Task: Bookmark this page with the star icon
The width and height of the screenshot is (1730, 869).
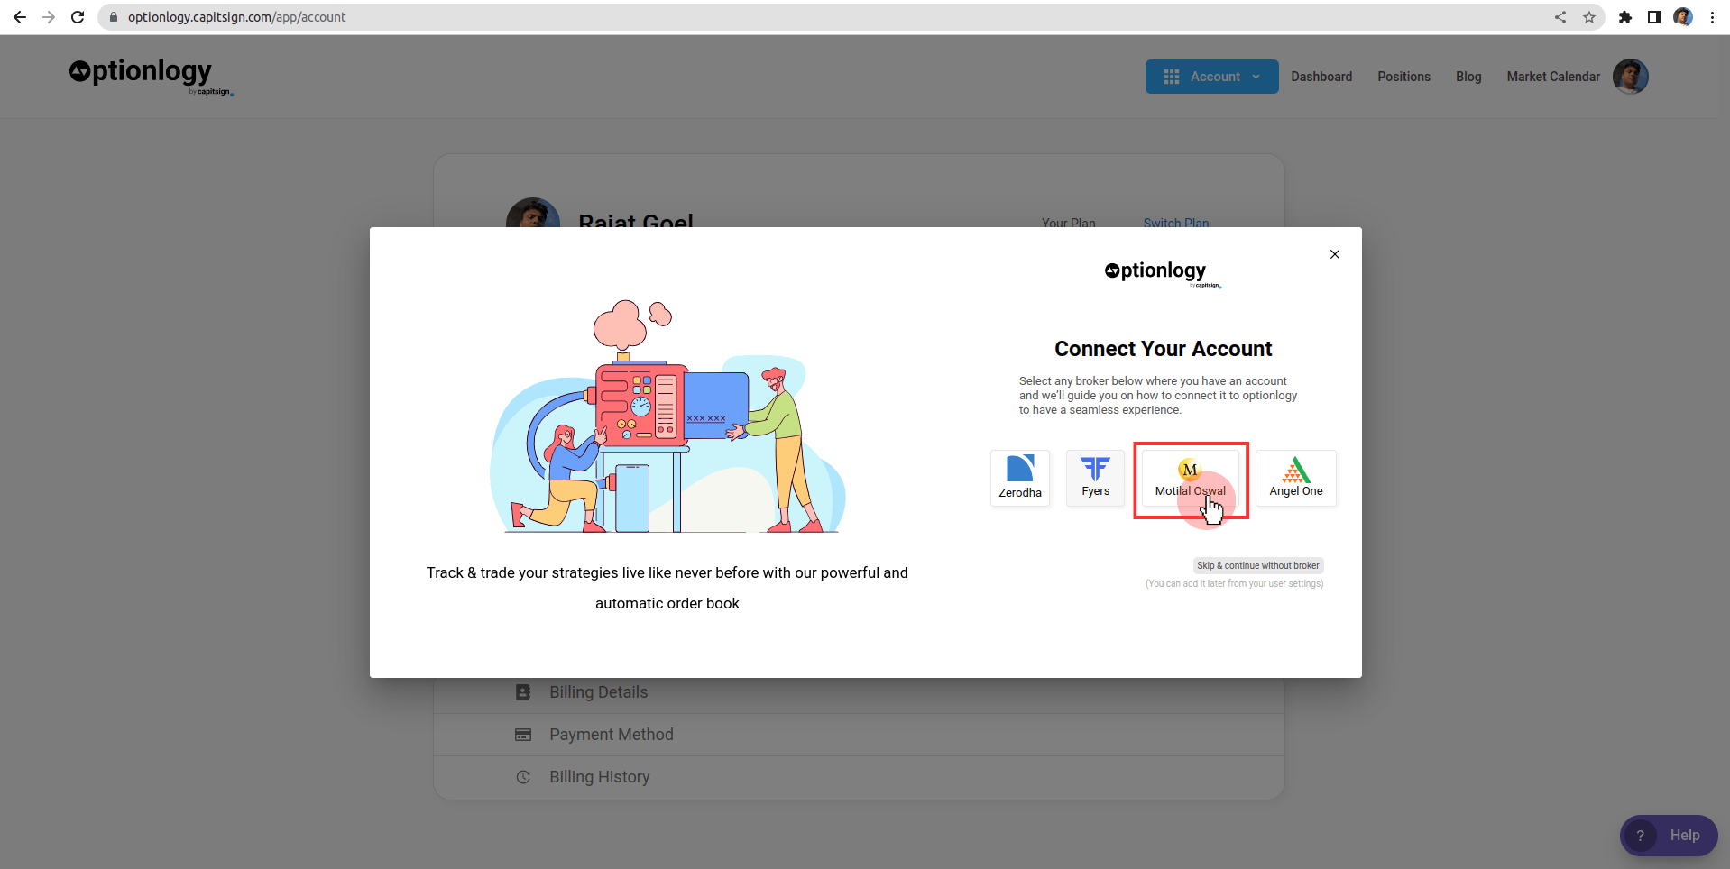Action: point(1589,17)
